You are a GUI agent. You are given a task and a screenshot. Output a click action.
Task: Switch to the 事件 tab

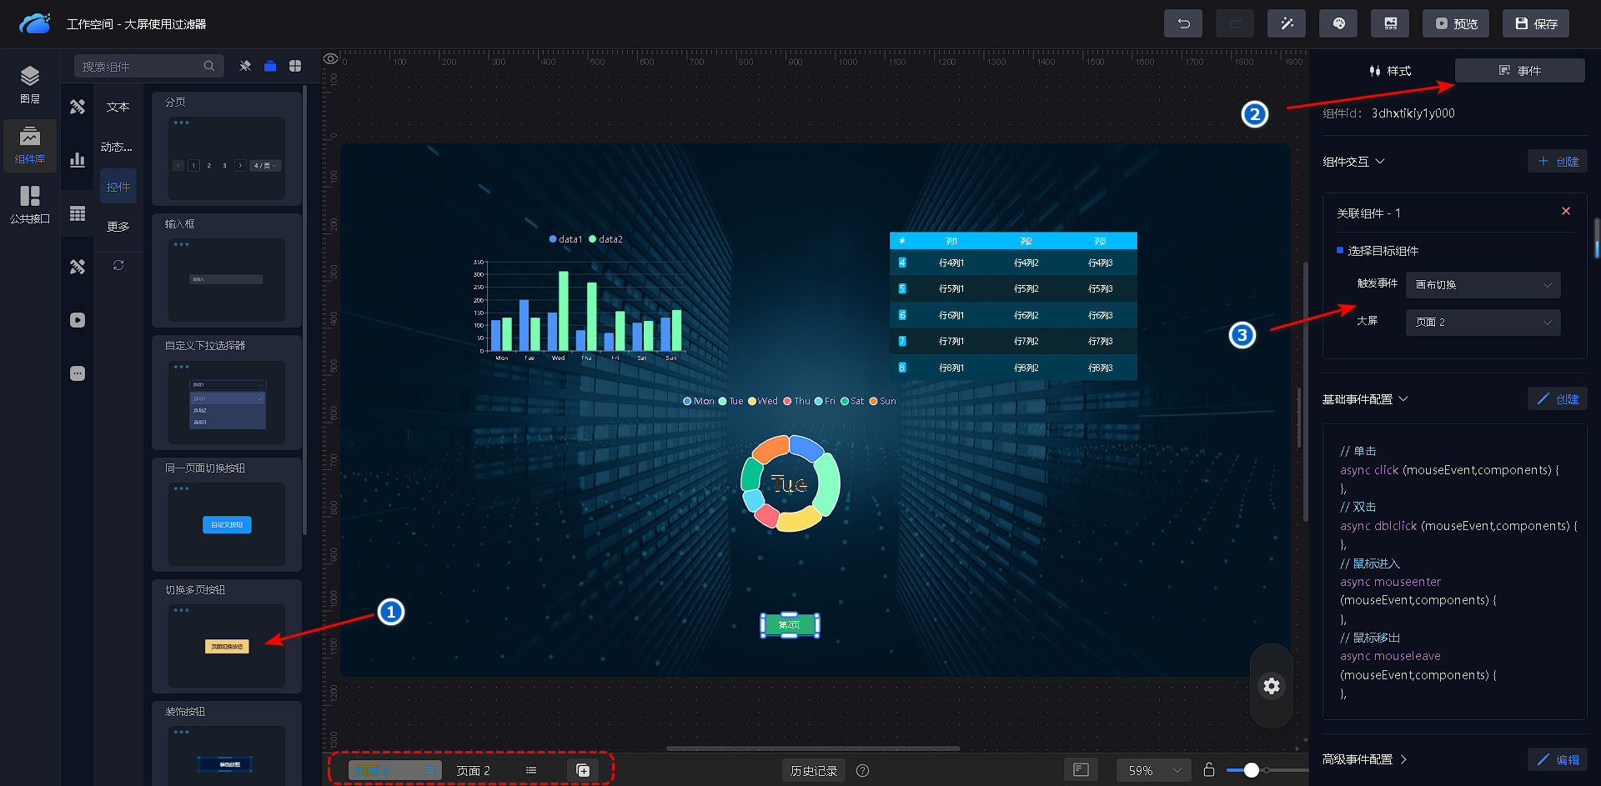[x=1519, y=71]
